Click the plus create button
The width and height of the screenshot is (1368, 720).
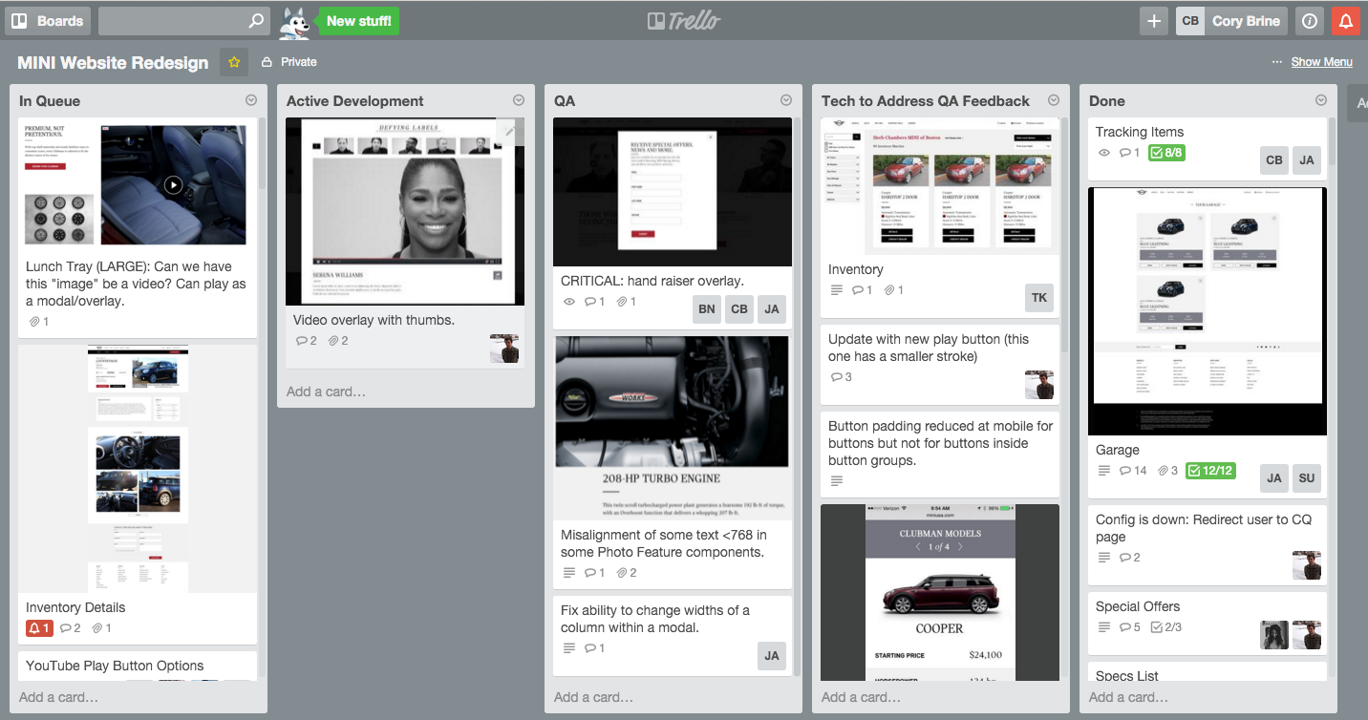coord(1154,20)
